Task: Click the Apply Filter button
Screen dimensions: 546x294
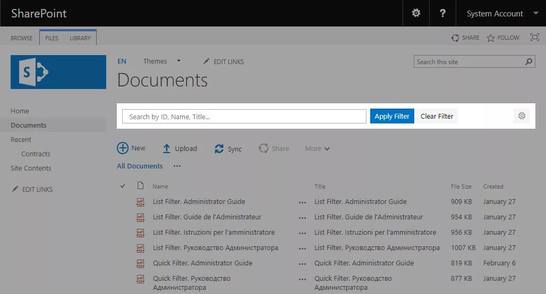Action: pos(392,116)
